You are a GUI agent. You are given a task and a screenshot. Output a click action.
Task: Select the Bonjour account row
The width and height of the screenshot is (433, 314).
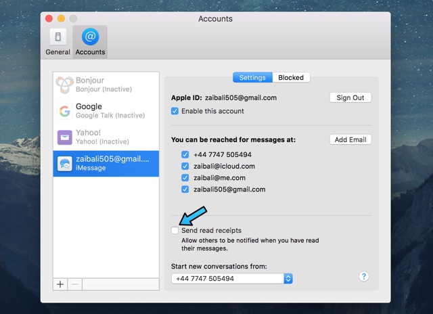pyautogui.click(x=106, y=85)
